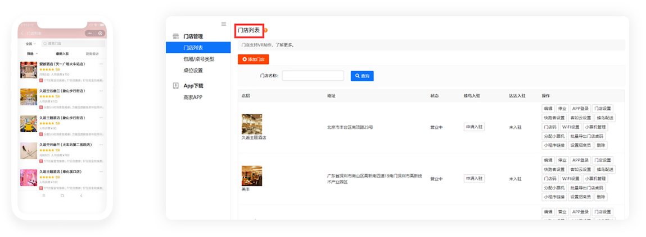Click the App下载 icon in sidebar
This screenshot has height=237, width=646.
pyautogui.click(x=176, y=86)
